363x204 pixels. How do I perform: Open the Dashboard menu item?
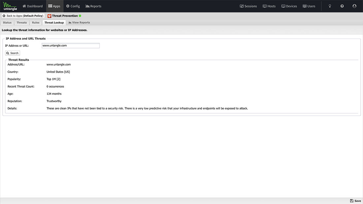coord(32,6)
